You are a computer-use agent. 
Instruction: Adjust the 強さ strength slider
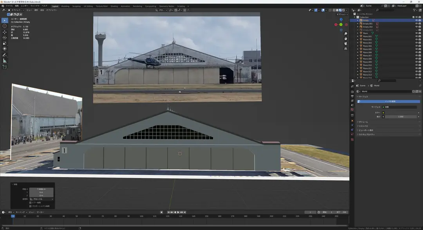coord(401,117)
